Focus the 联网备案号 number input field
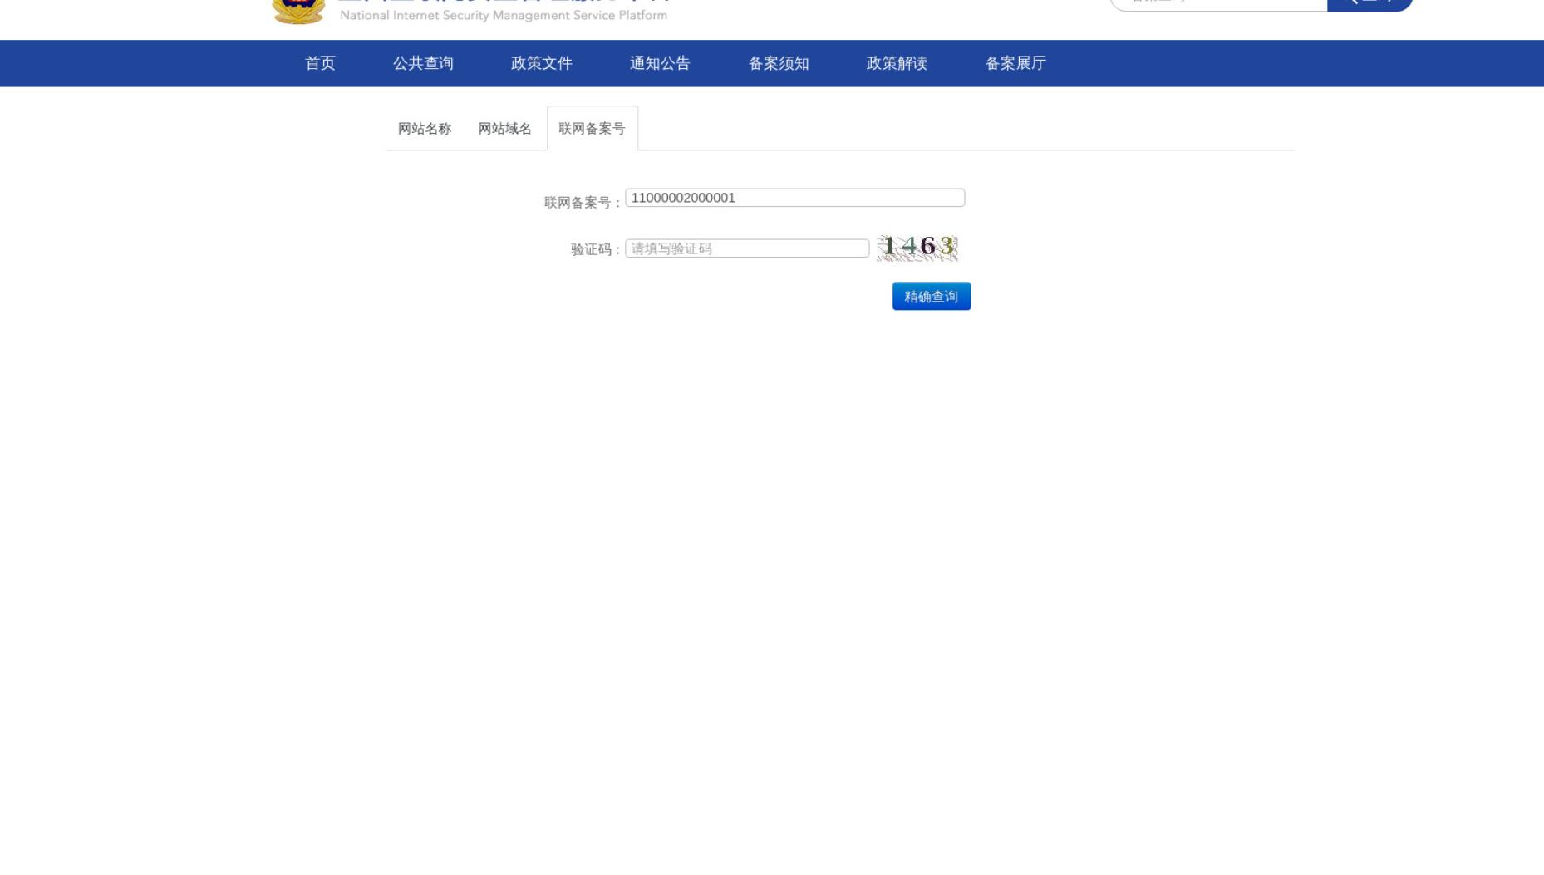This screenshot has width=1544, height=875. (794, 198)
